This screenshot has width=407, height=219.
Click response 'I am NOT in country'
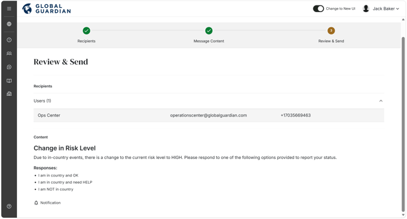coord(56,189)
